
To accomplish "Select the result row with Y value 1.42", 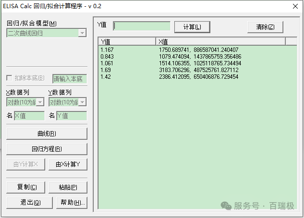I will point(197,77).
